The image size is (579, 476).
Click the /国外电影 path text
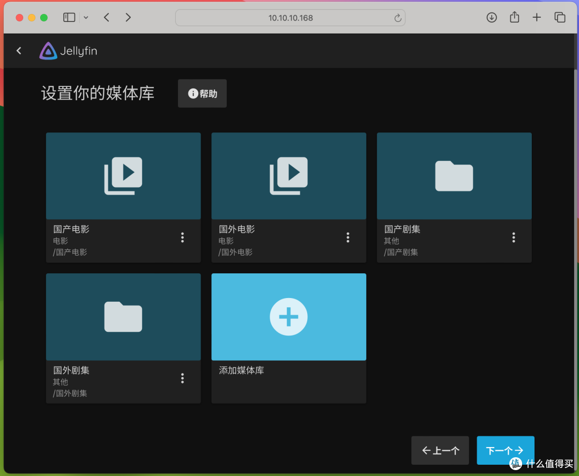click(235, 252)
